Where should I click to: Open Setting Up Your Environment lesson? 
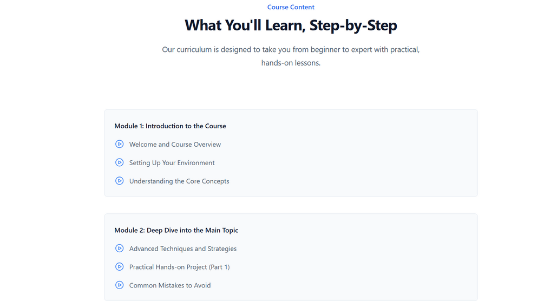pyautogui.click(x=172, y=163)
